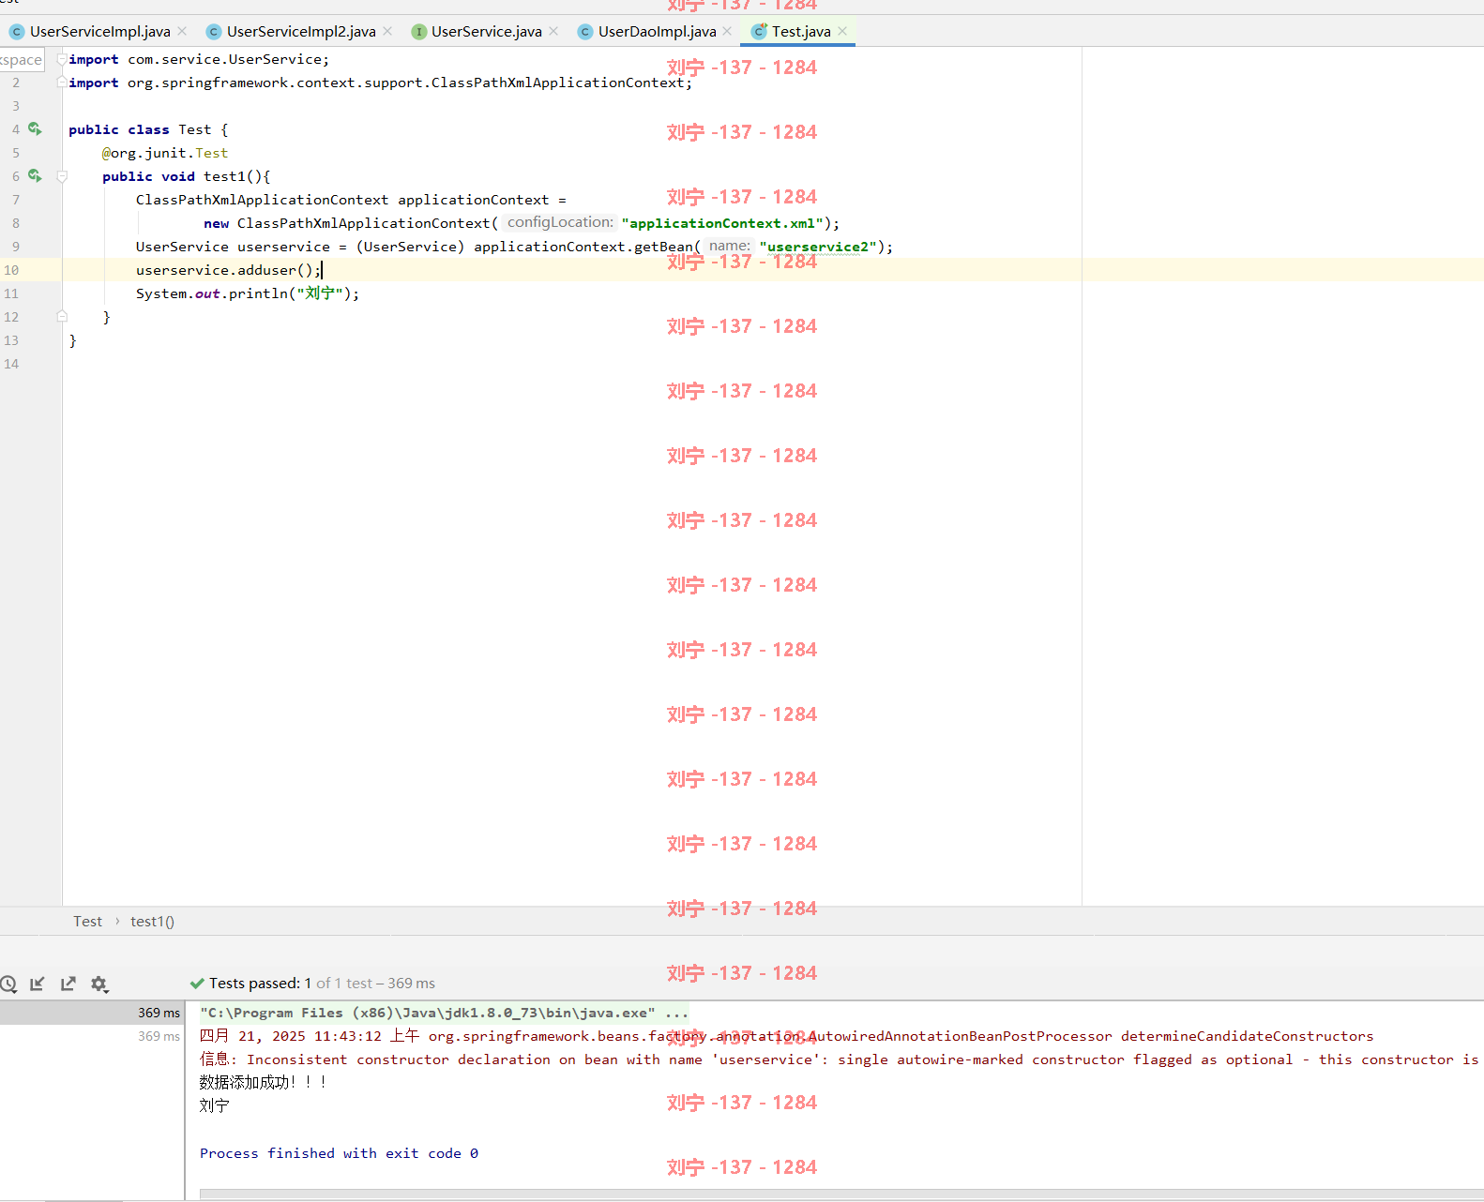Screen dimensions: 1484x1202
Task: Close the UserDaoImpl.java tab
Action: click(x=727, y=31)
